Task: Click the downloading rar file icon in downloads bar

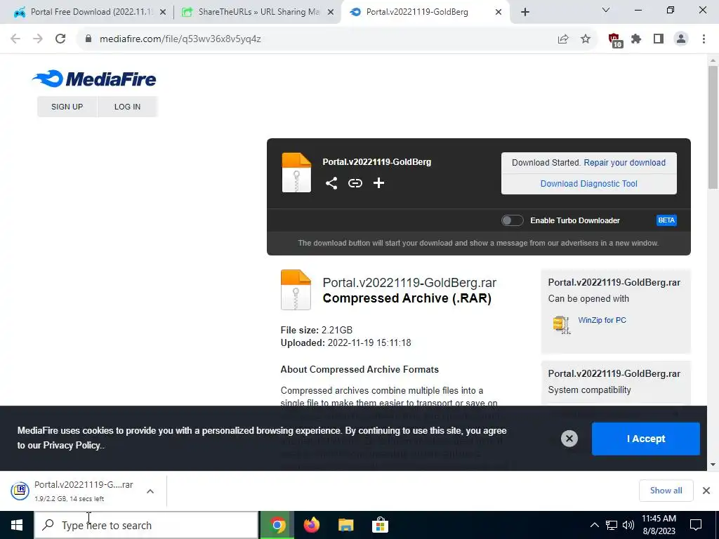Action: pos(20,491)
